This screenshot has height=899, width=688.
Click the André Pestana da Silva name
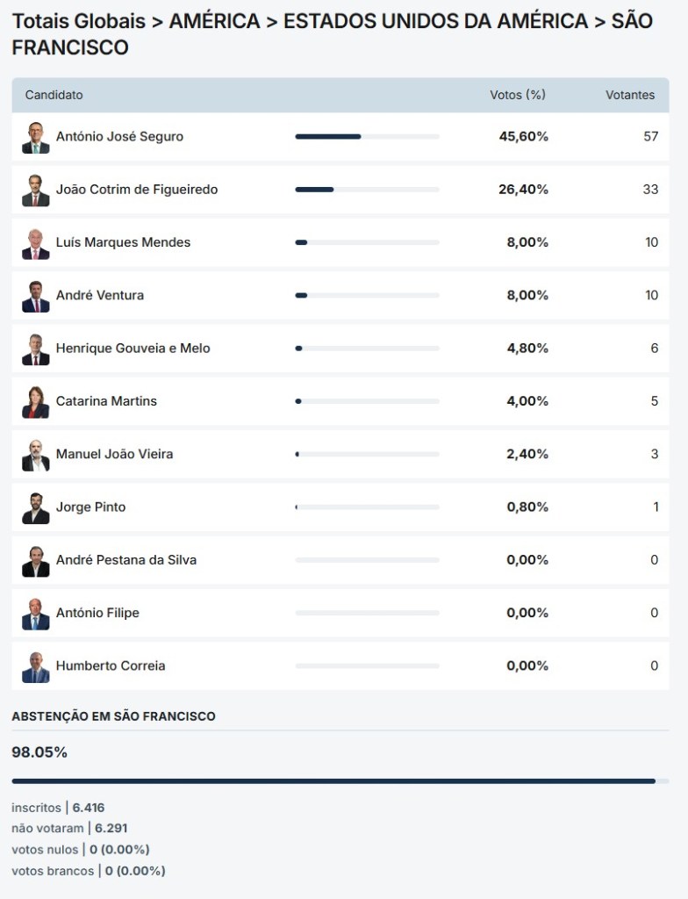tap(126, 560)
